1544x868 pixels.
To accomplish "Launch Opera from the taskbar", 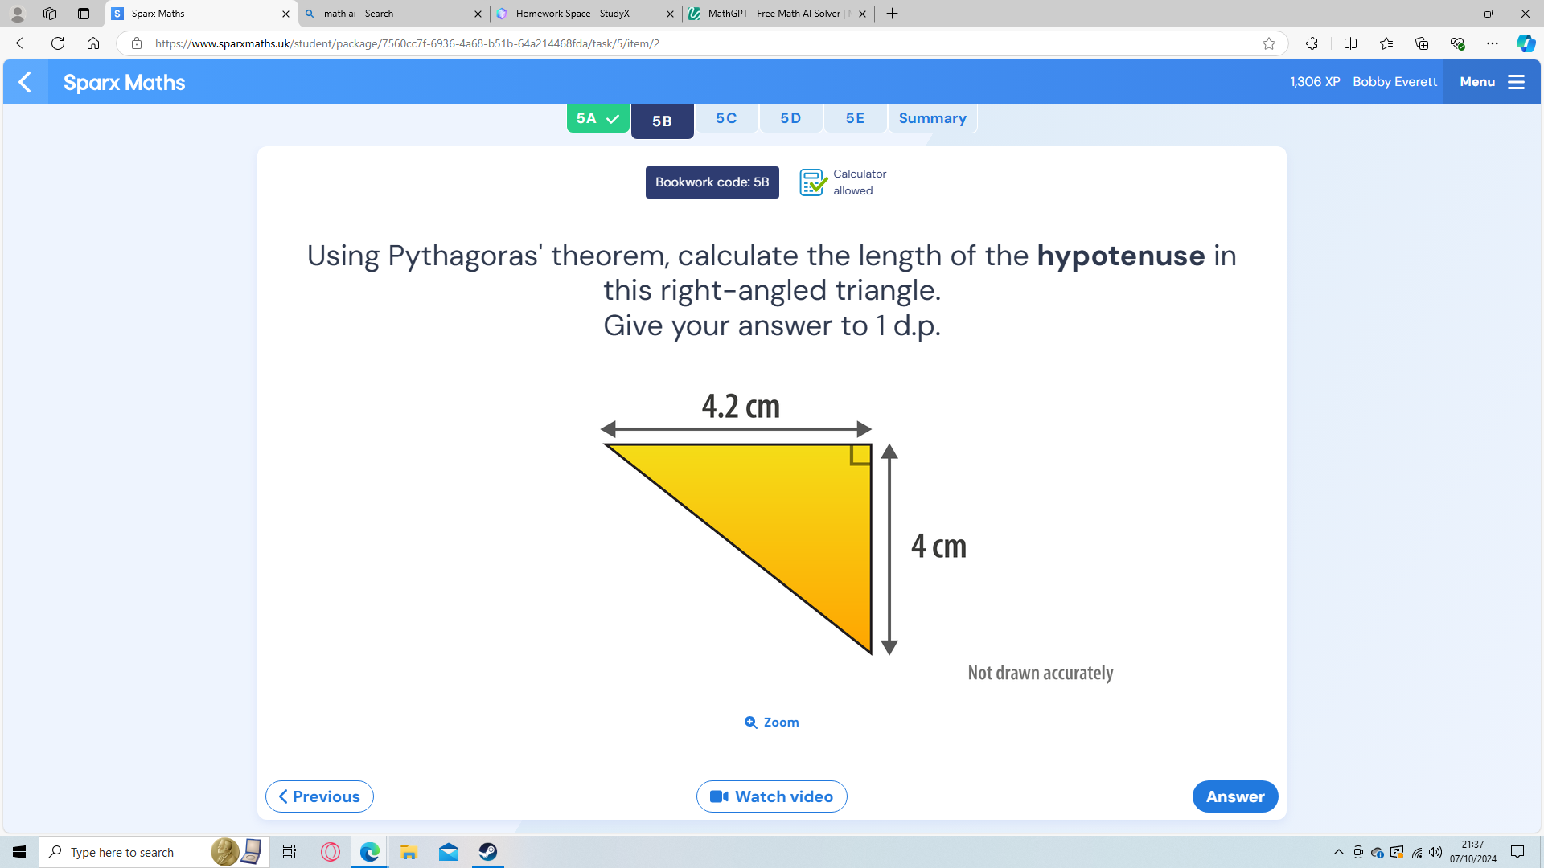I will click(x=330, y=852).
